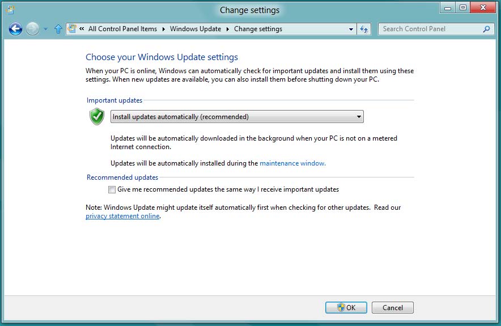This screenshot has width=501, height=326.
Task: Click the Refresh button beside address bar
Action: pos(364,29)
